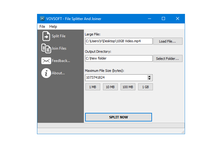Image resolution: width=222 pixels, height=148 pixels.
Task: Click the "Output Directory:" label
Action: 98,51
